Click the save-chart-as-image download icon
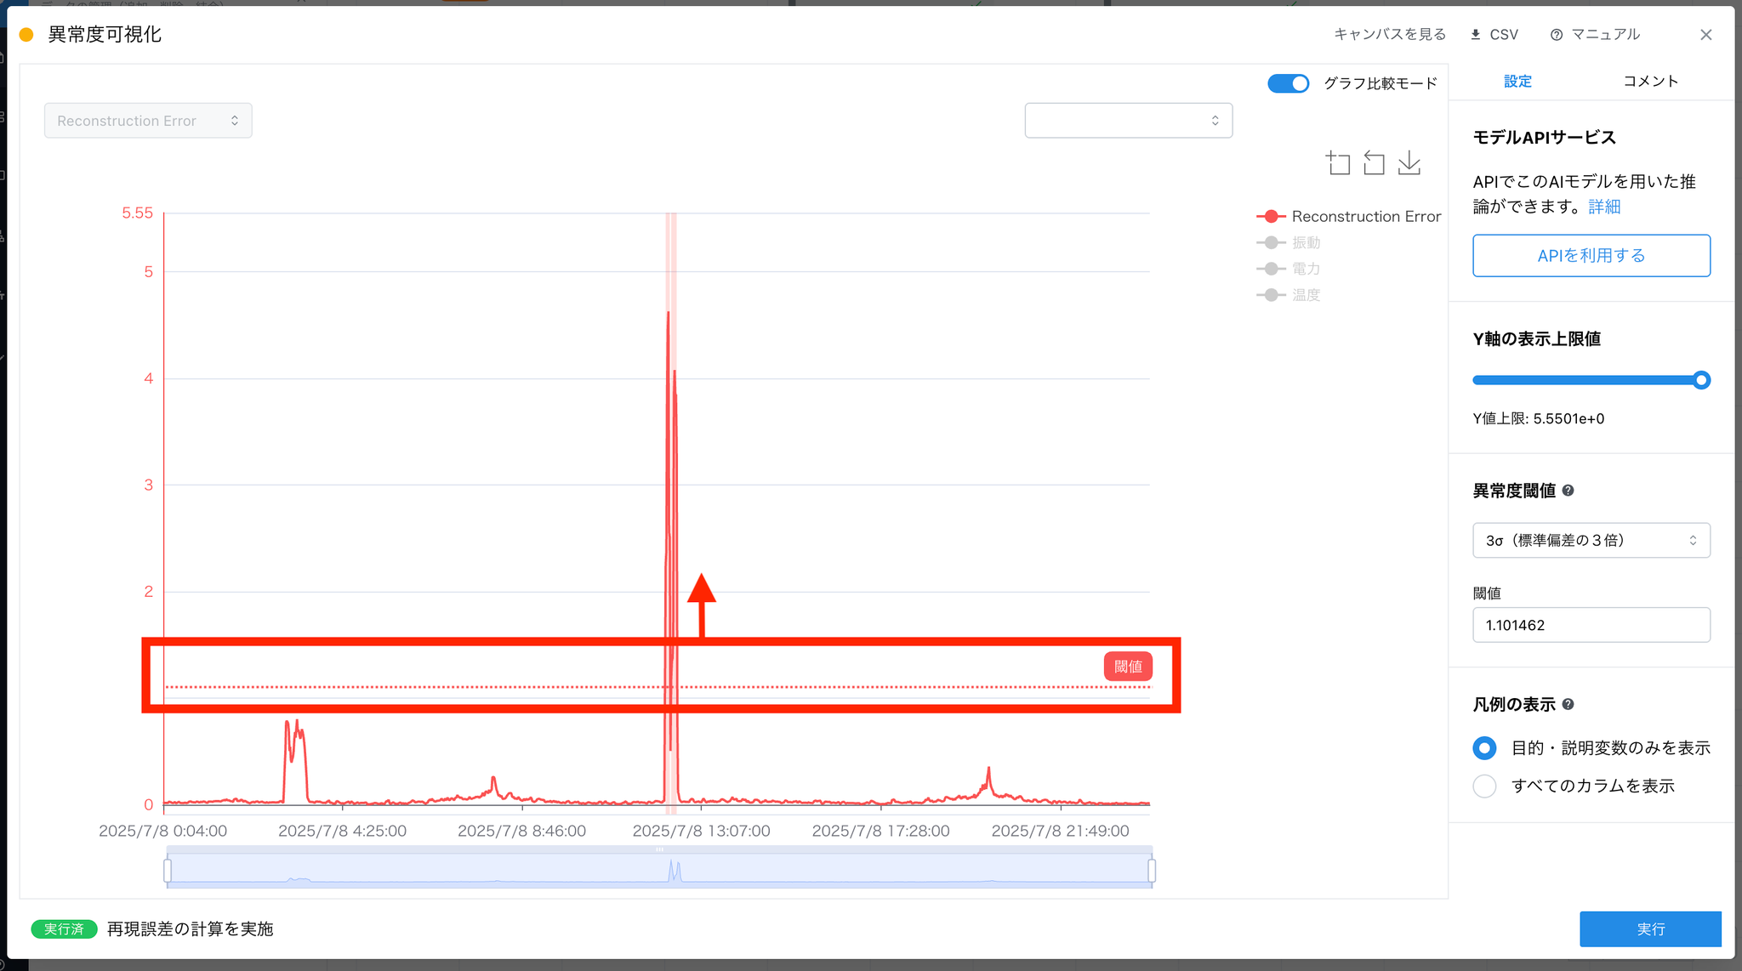Image resolution: width=1742 pixels, height=971 pixels. click(x=1409, y=162)
